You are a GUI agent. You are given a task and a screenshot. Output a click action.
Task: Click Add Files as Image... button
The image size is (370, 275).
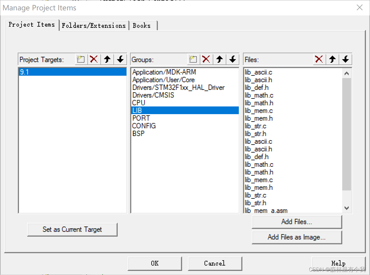click(x=297, y=237)
